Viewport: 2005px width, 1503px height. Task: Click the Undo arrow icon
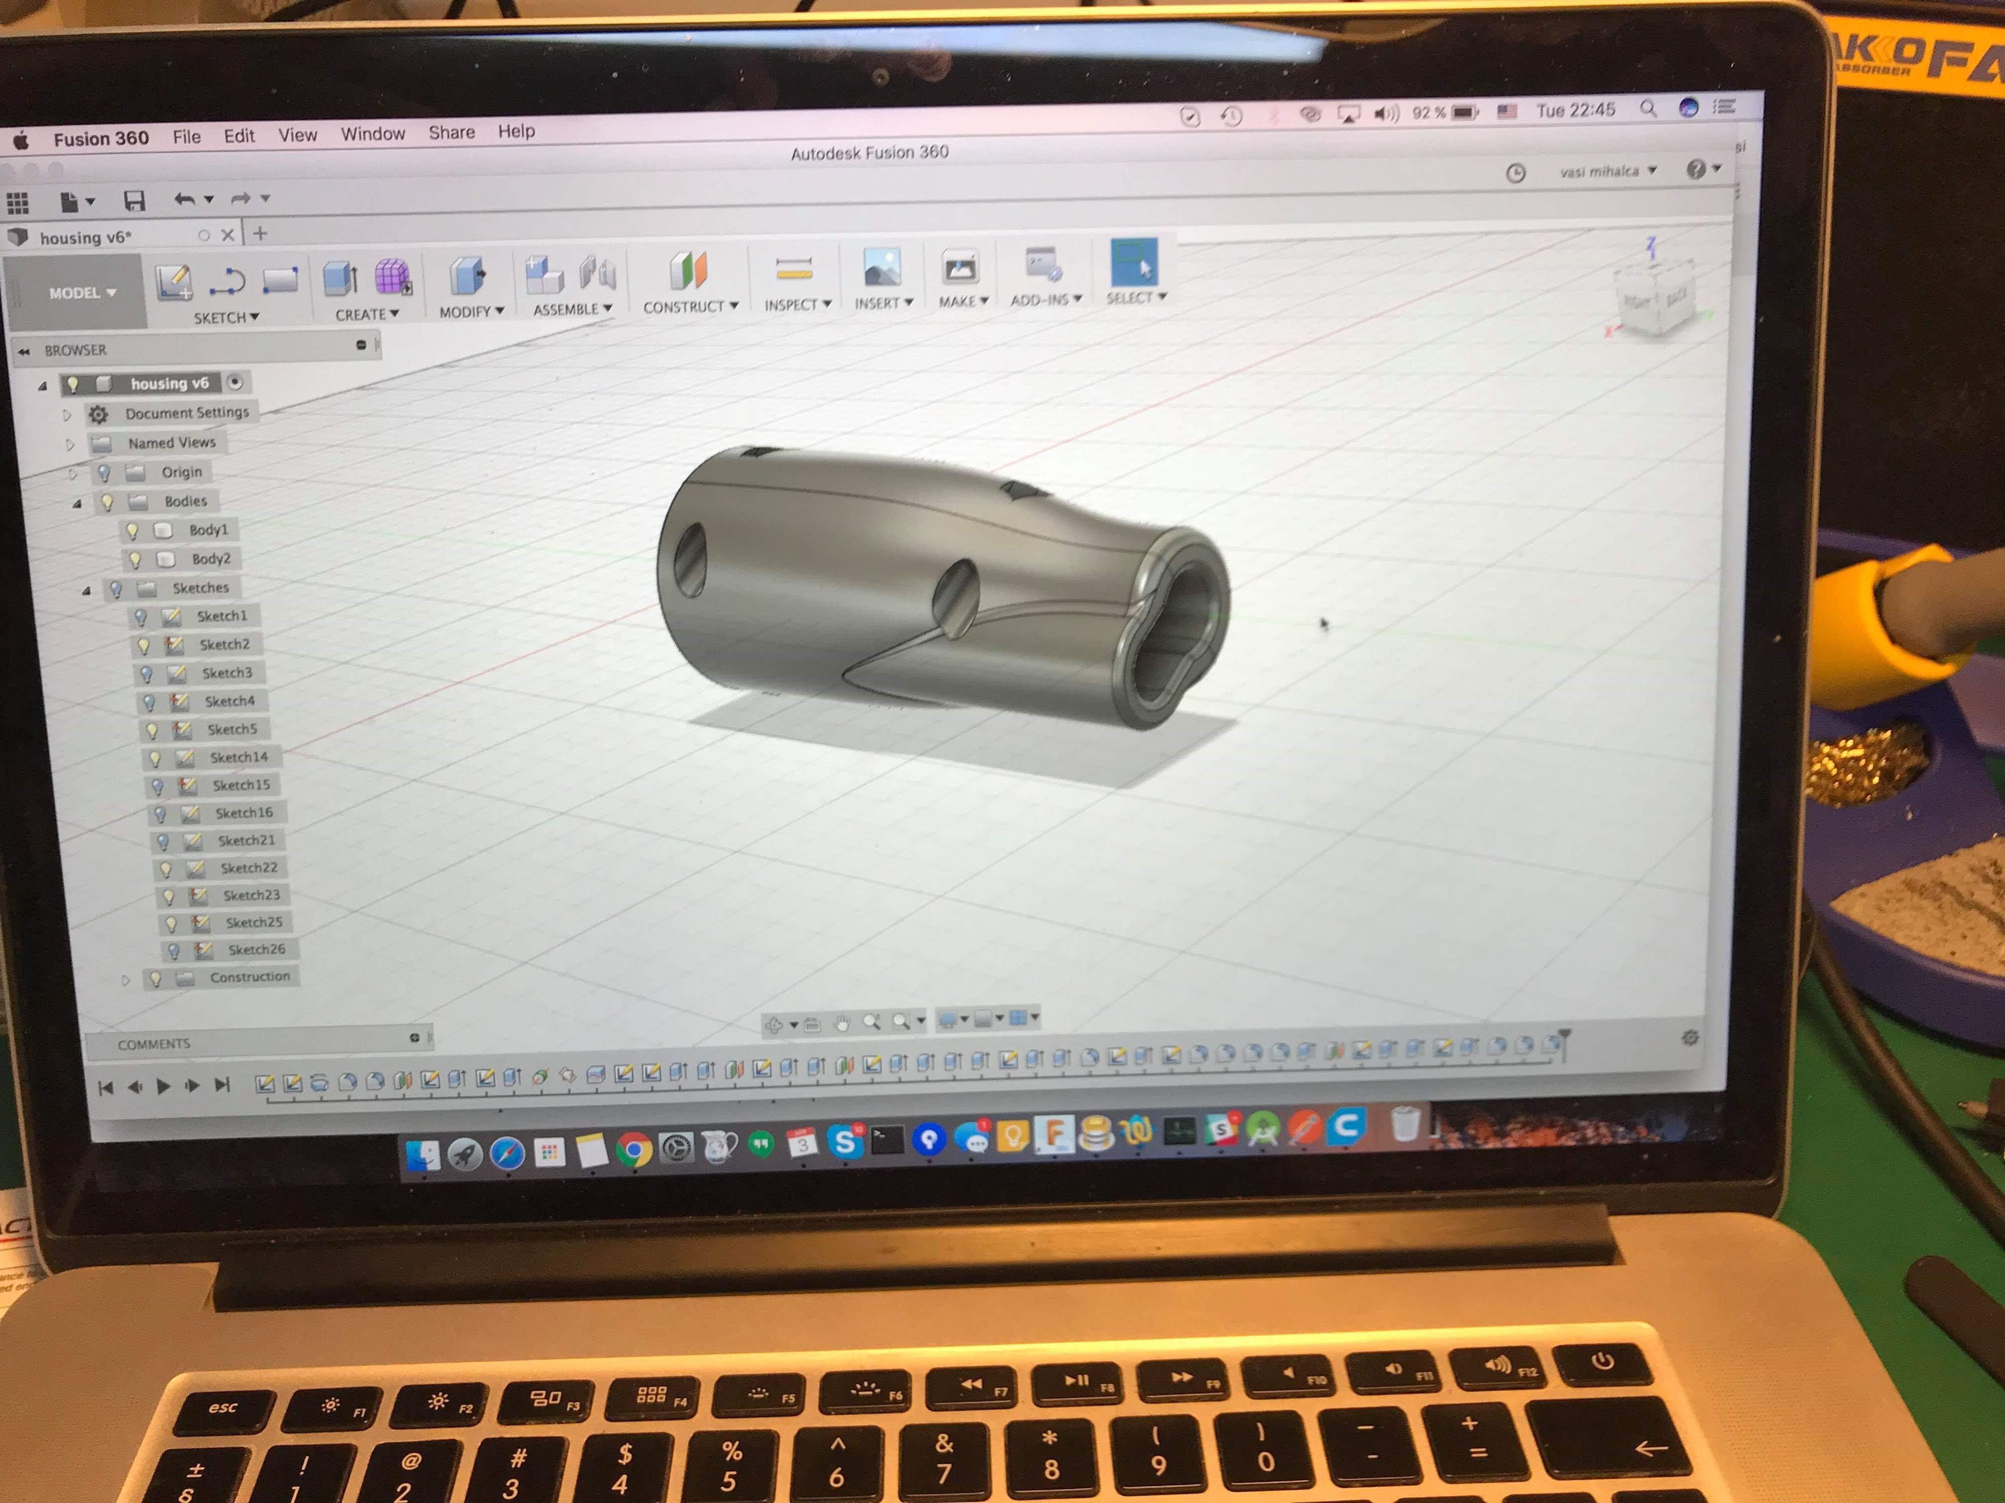click(184, 199)
